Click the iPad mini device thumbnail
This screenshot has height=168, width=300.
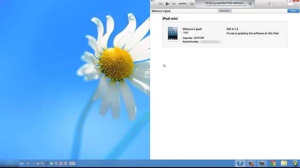click(172, 34)
